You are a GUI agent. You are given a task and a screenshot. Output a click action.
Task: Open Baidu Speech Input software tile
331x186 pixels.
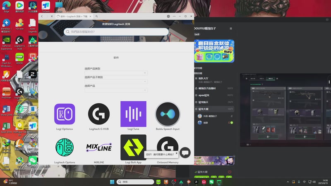pyautogui.click(x=168, y=114)
